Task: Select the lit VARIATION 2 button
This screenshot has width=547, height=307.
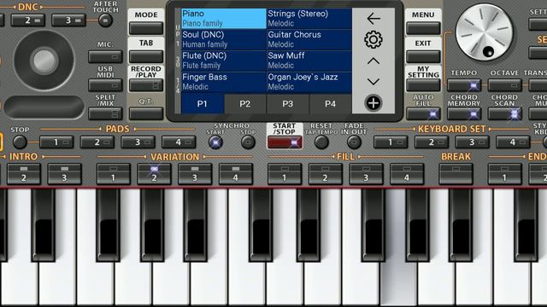Action: tap(154, 174)
